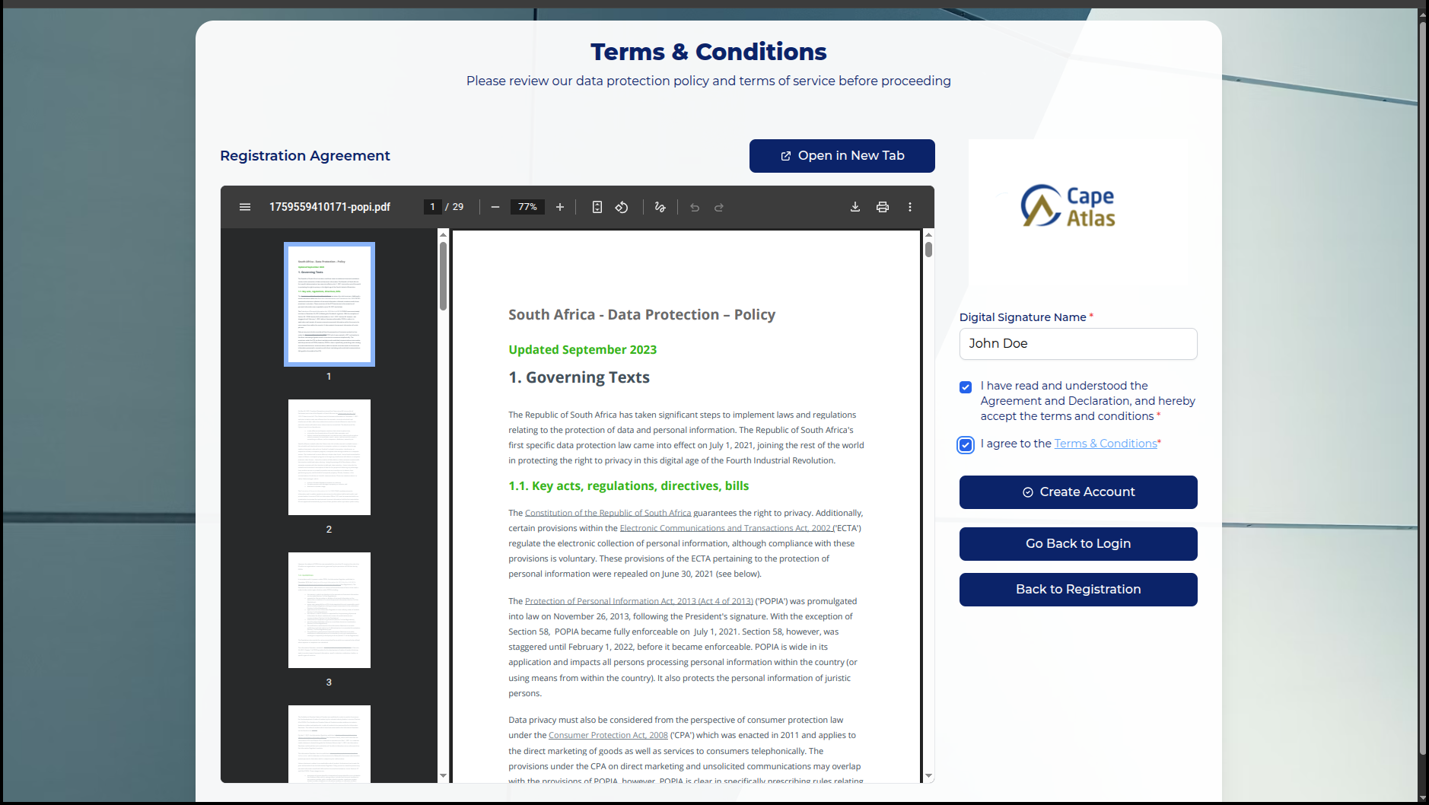Click the undo icon in PDF toolbar
Screen dimensions: 1429x805
tap(695, 207)
